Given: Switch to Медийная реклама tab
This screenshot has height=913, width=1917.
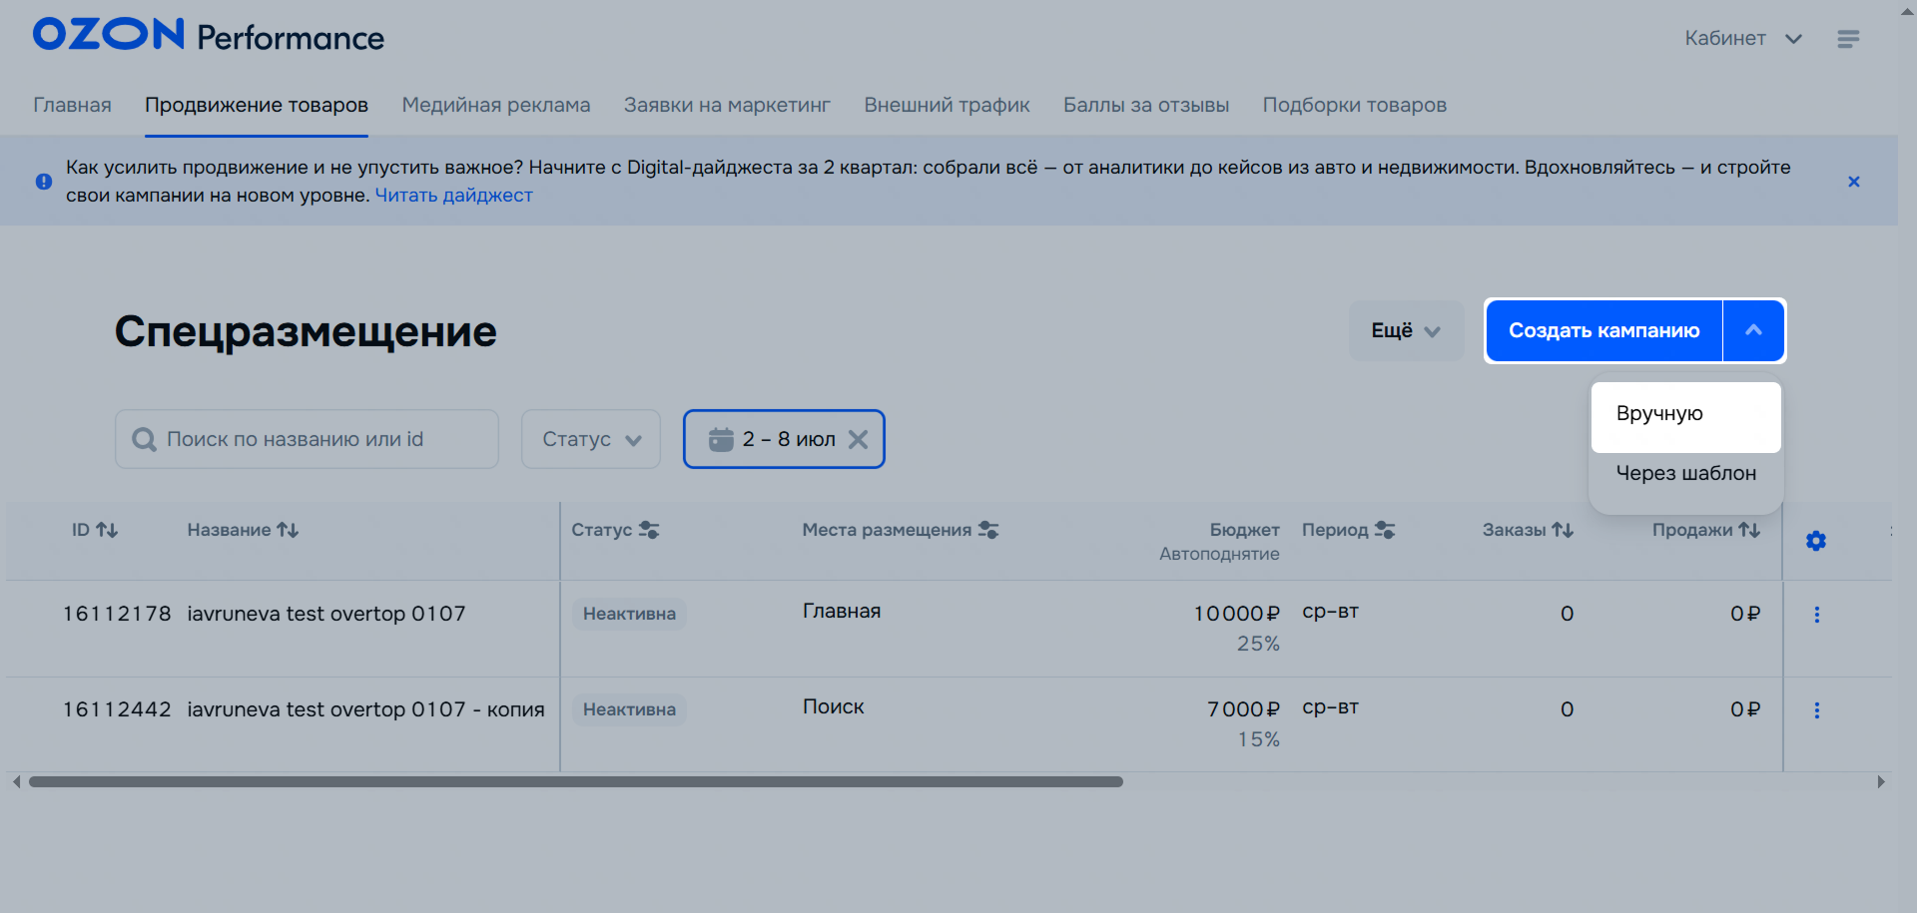Looking at the screenshot, I should pyautogui.click(x=495, y=105).
